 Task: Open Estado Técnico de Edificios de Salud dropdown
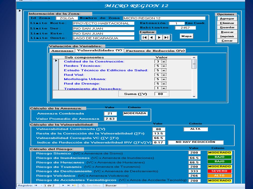pyautogui.click(x=164, y=70)
